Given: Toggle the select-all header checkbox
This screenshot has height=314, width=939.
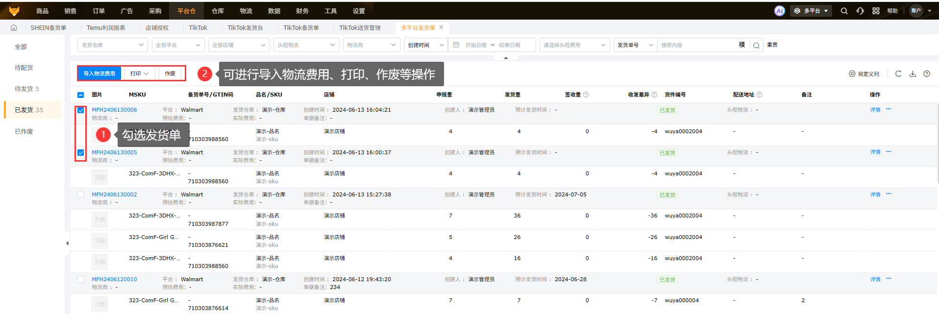Looking at the screenshot, I should click(81, 95).
